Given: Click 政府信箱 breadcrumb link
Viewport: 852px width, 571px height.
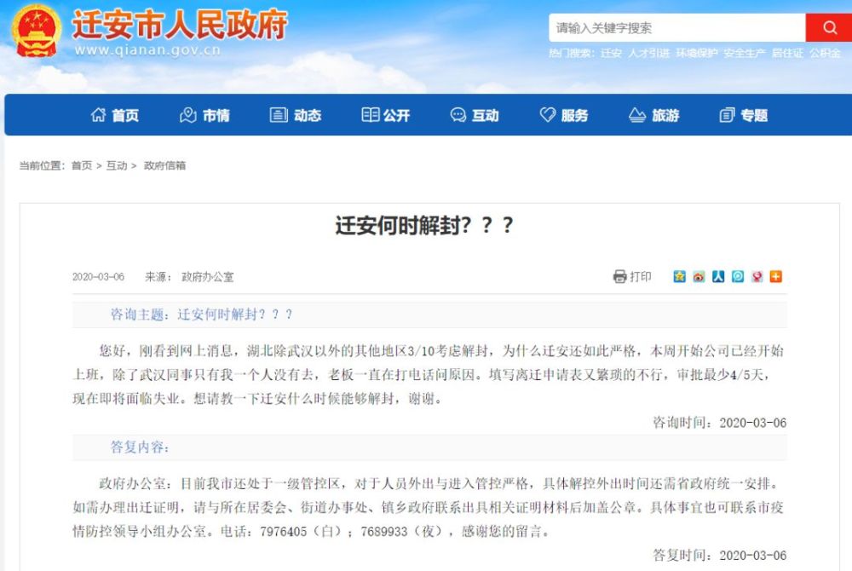Looking at the screenshot, I should pos(164,165).
